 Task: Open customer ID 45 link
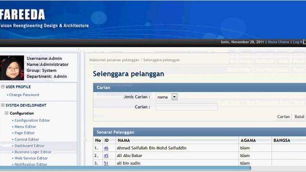click(106, 156)
